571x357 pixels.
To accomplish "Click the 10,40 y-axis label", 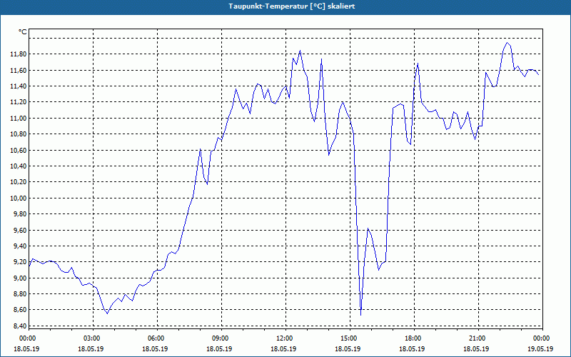I will tap(19, 166).
